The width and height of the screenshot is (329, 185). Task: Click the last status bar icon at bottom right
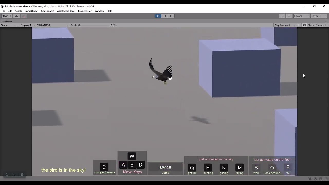(326, 179)
